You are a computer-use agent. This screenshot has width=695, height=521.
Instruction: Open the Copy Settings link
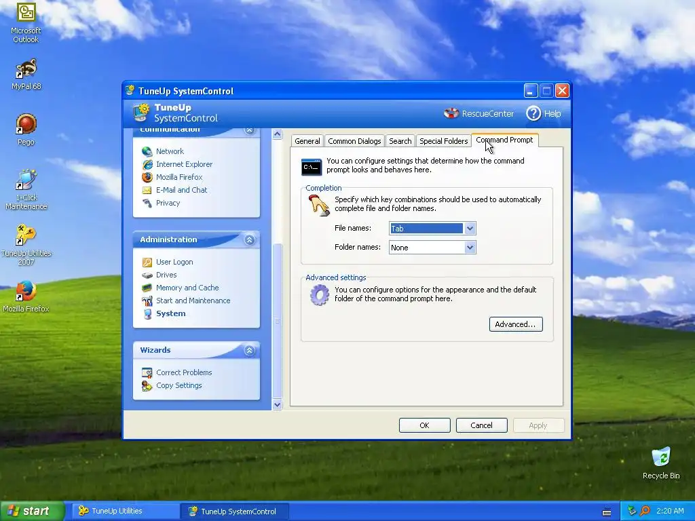(179, 385)
